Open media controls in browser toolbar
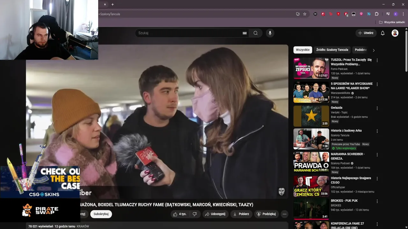The image size is (408, 229). coord(388,14)
